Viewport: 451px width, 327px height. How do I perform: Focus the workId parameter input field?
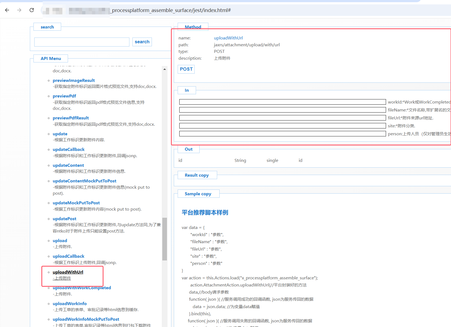click(x=282, y=102)
